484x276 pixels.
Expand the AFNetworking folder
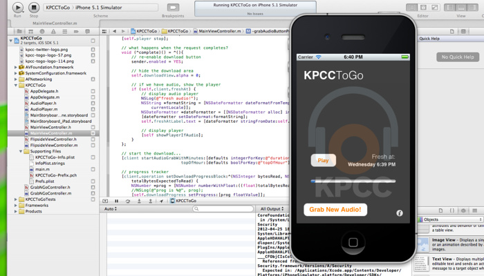(x=16, y=79)
